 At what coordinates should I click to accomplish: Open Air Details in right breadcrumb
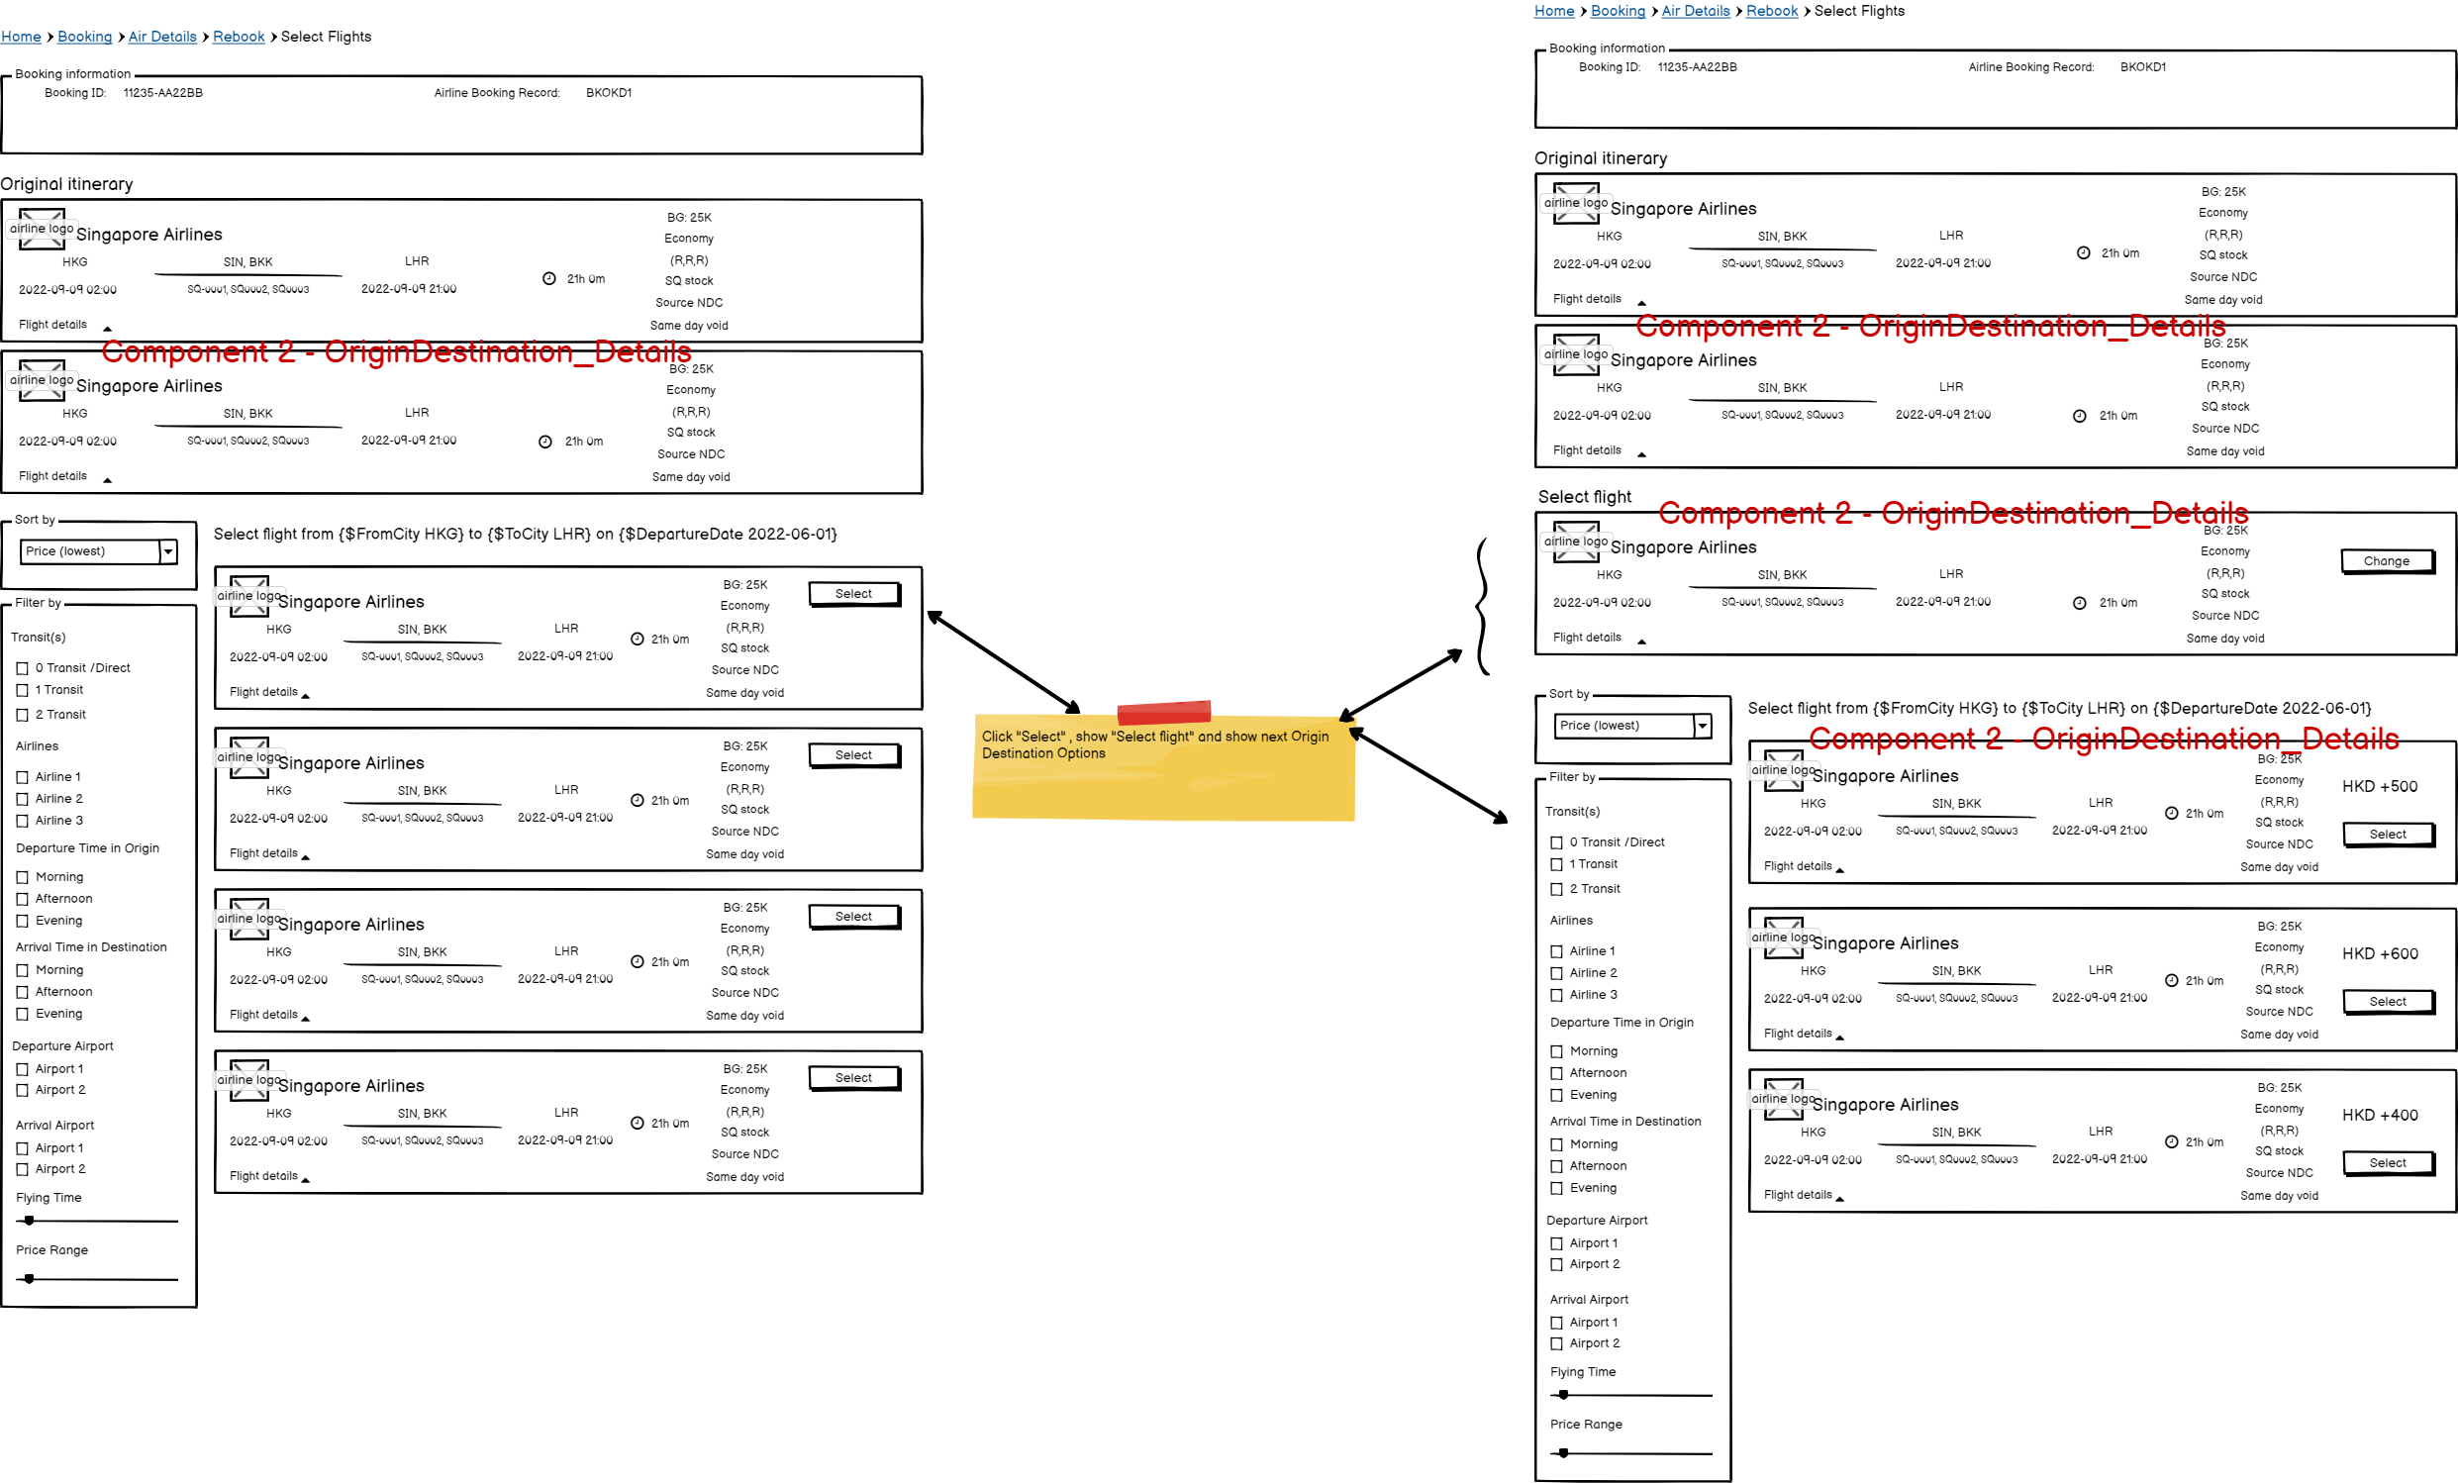click(1695, 11)
